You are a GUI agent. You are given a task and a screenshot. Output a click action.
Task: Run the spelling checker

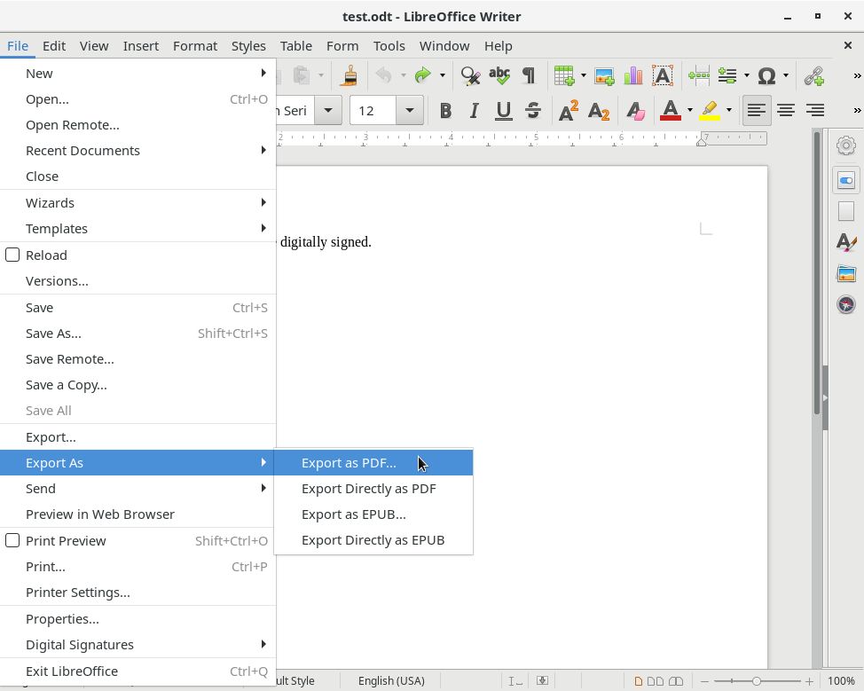(499, 75)
